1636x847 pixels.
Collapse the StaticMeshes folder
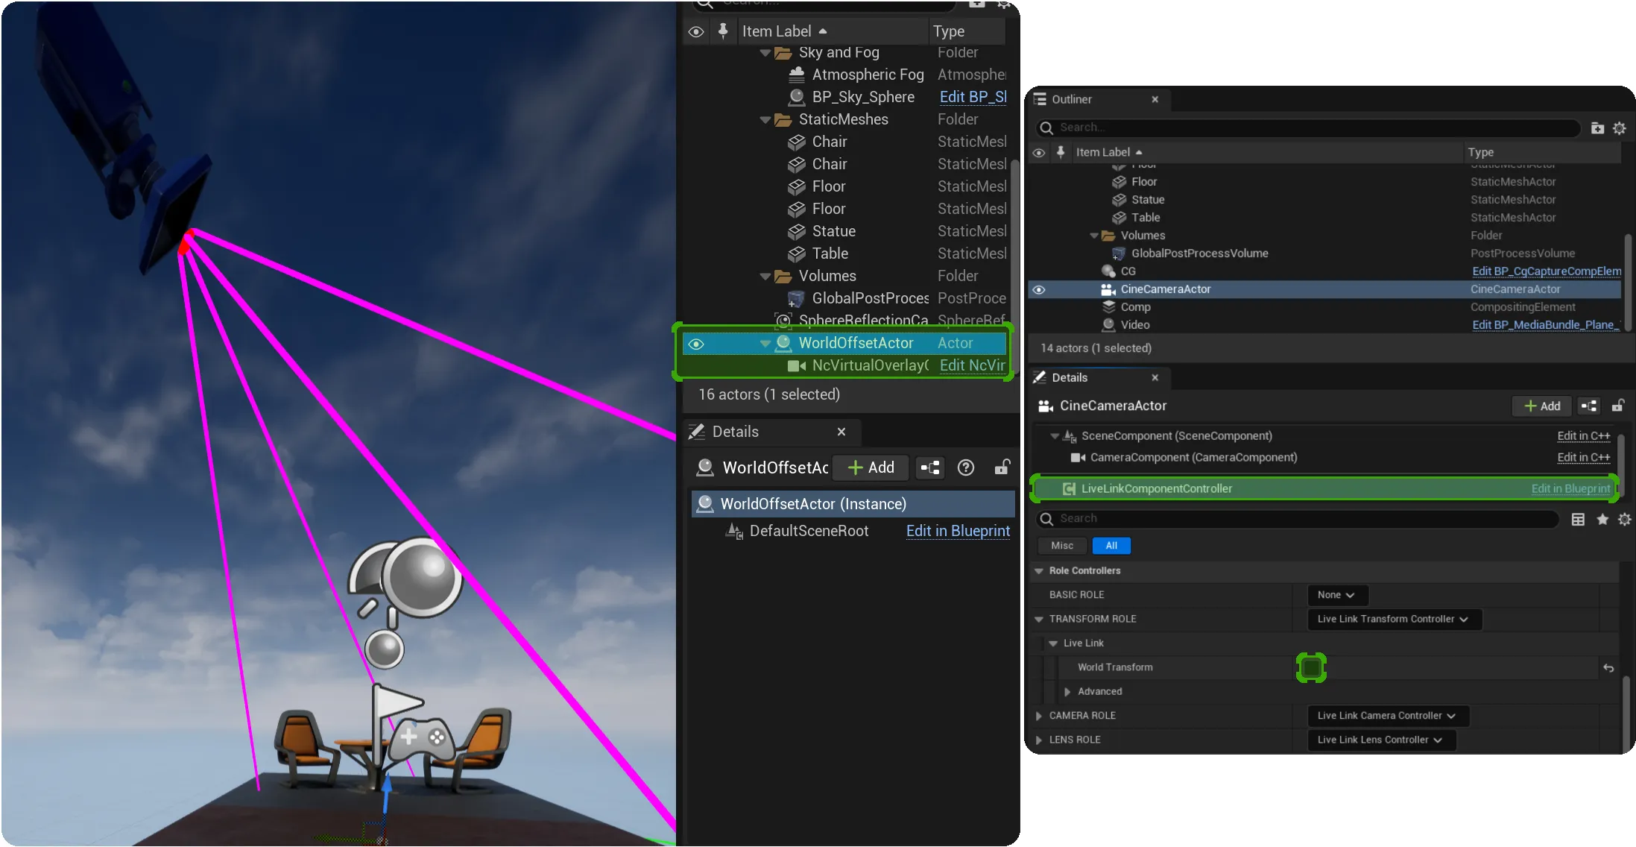point(765,120)
